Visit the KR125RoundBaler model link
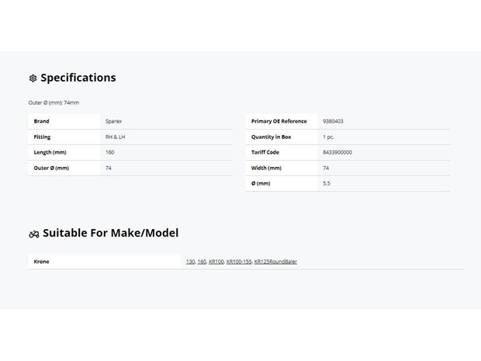The width and height of the screenshot is (481, 361). 275,262
